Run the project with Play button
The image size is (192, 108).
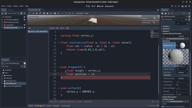tap(172, 6)
